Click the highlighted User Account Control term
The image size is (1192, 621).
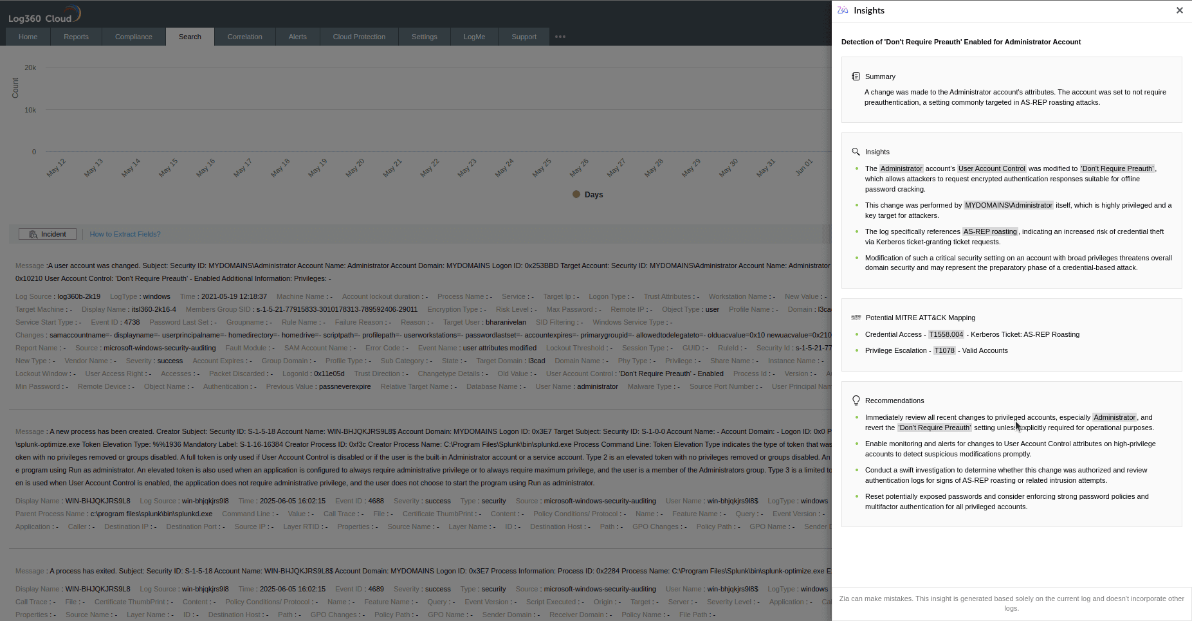992,168
